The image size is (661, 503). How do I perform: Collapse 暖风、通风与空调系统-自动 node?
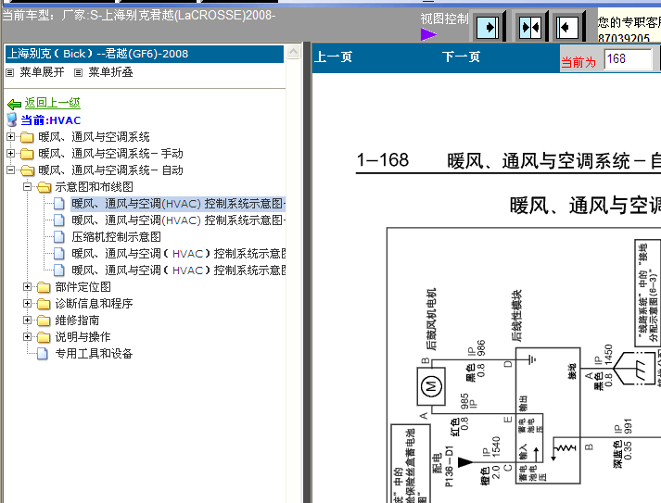11,170
